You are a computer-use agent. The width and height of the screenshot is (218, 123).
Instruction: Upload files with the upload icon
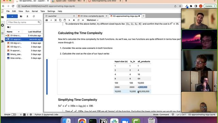click(x=27, y=16)
